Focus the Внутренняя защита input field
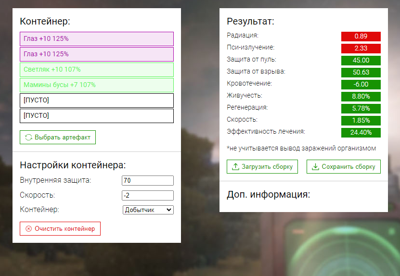The width and height of the screenshot is (400, 276). coord(148,180)
